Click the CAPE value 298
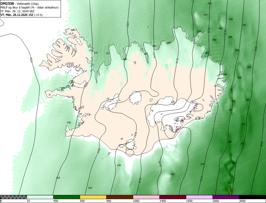The width and height of the screenshot is (266, 203). point(230,37)
